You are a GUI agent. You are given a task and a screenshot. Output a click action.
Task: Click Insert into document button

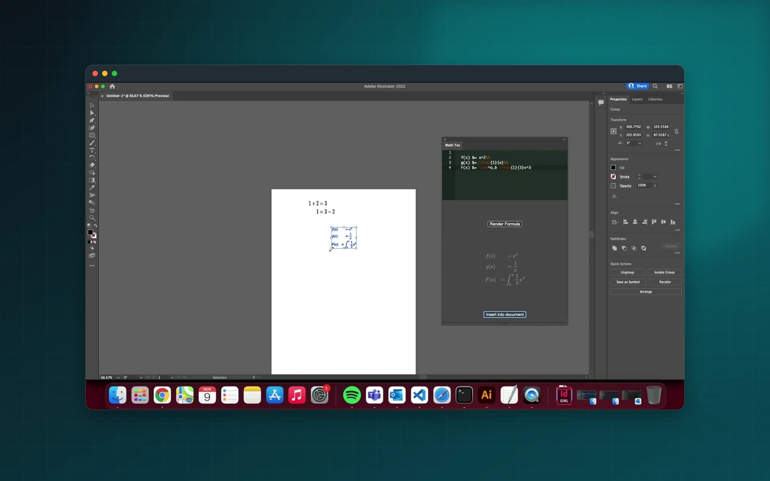(505, 315)
